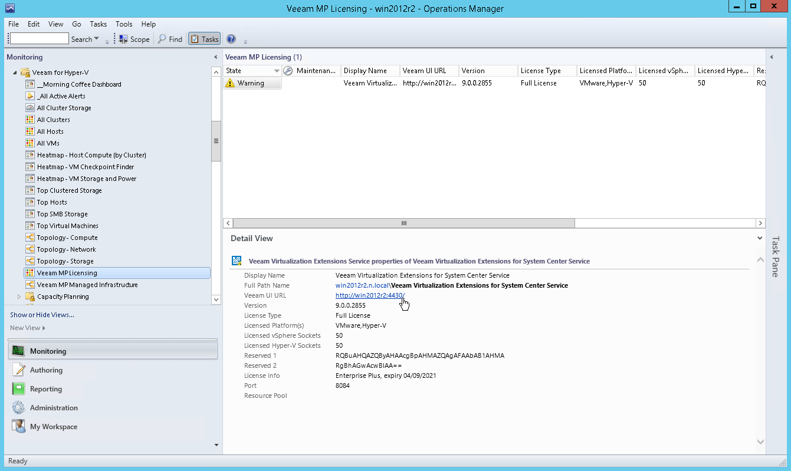Open the http://win2012r2:4430/ link
The width and height of the screenshot is (791, 471).
[x=370, y=295]
